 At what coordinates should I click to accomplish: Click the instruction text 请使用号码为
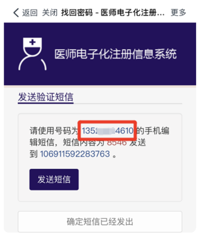pos(54,130)
